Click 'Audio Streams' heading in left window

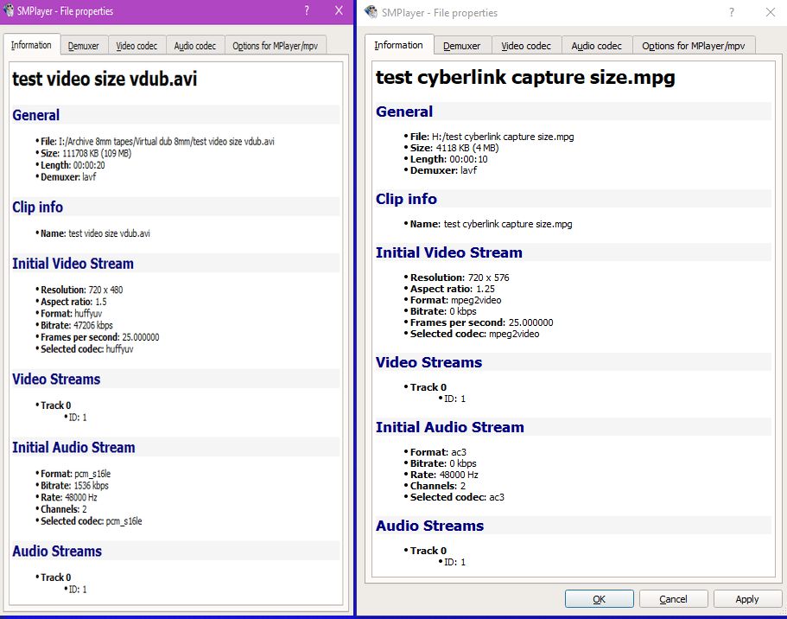click(57, 552)
